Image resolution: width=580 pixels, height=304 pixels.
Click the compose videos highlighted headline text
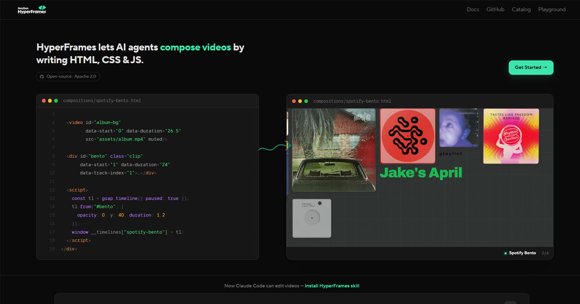195,47
